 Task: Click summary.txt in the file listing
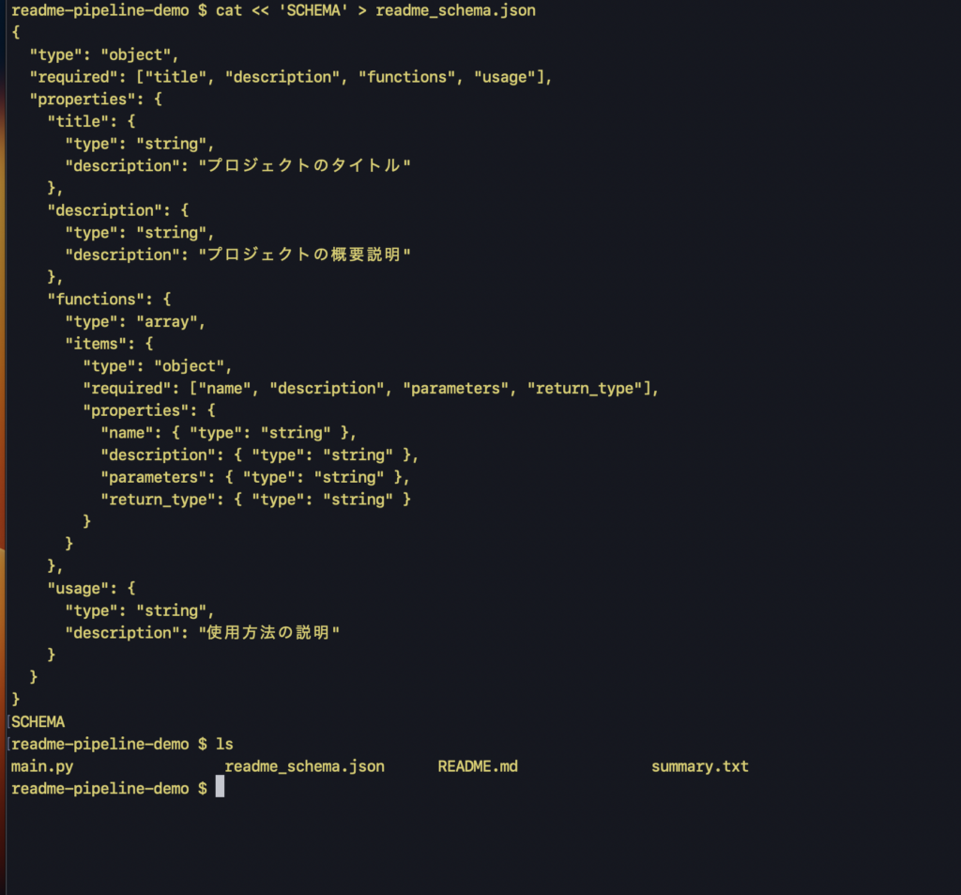[x=700, y=766]
